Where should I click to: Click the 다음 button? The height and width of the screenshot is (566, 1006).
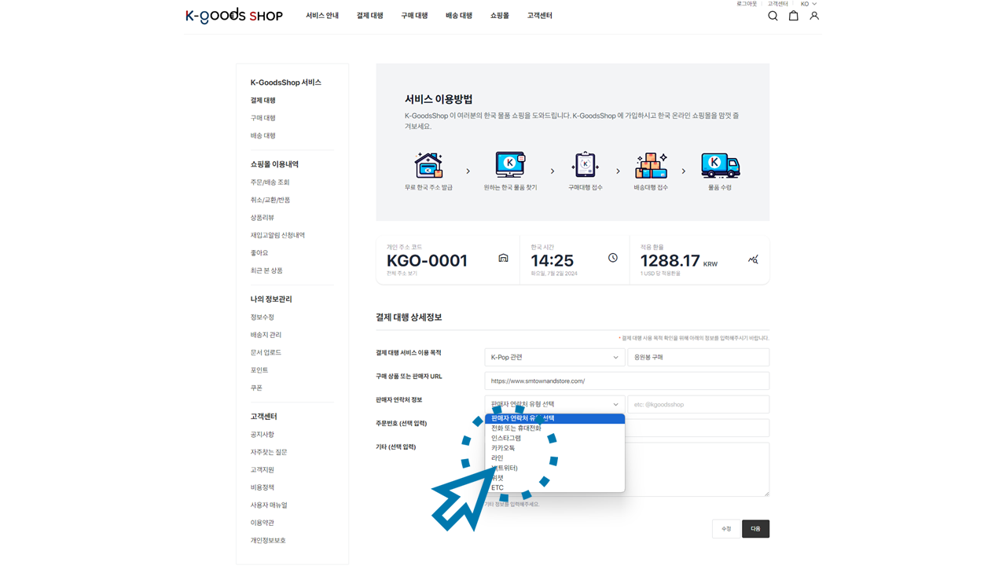[755, 529]
